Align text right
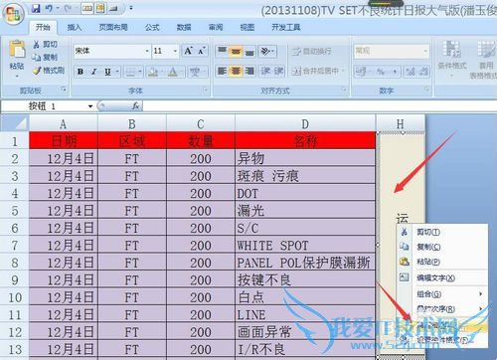497x360 pixels. pos(249,71)
